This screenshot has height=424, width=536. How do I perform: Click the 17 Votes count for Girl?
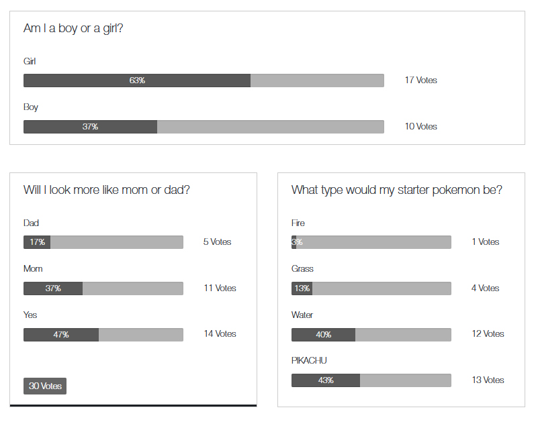coord(420,81)
